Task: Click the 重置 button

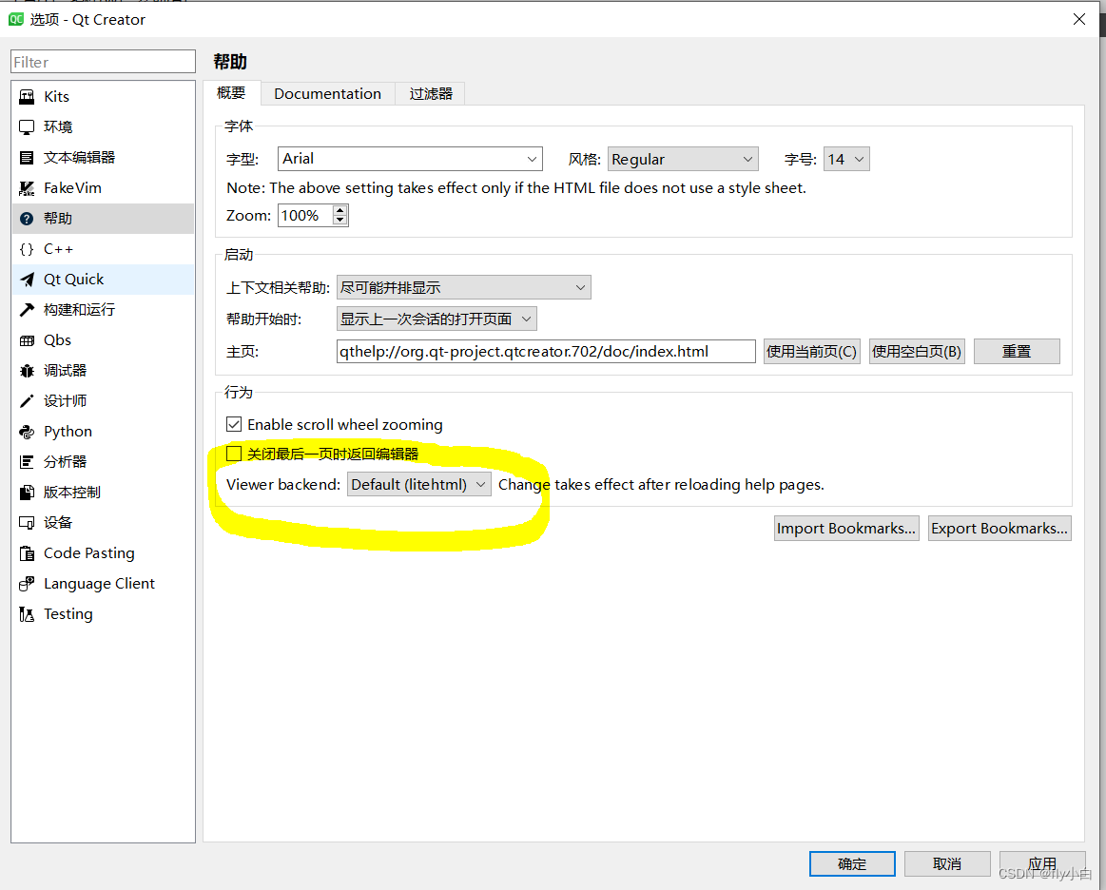Action: point(1017,351)
